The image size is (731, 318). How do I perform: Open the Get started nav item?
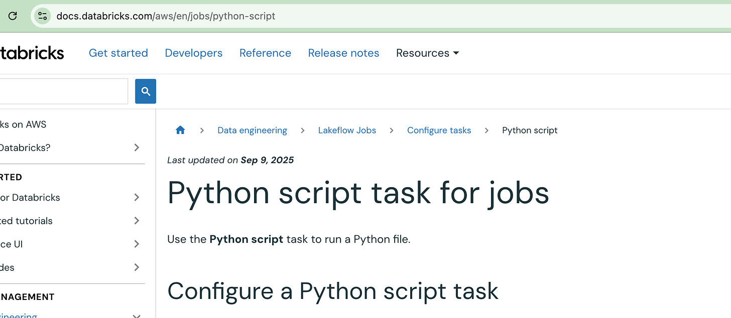click(x=118, y=53)
